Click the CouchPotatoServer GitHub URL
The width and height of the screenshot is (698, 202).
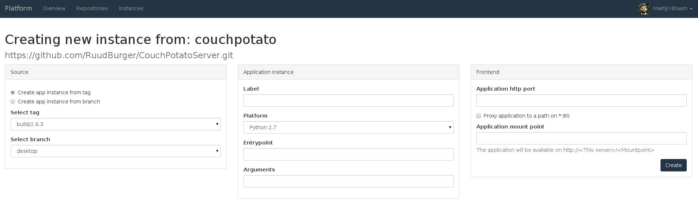pos(119,55)
